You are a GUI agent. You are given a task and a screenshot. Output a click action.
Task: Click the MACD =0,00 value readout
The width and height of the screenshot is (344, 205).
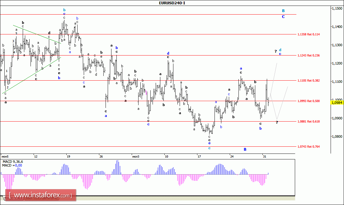pos(12,166)
